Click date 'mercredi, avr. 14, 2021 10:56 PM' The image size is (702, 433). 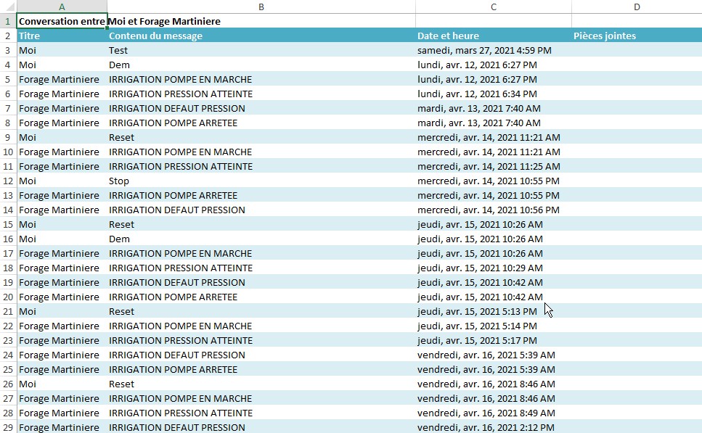click(489, 210)
